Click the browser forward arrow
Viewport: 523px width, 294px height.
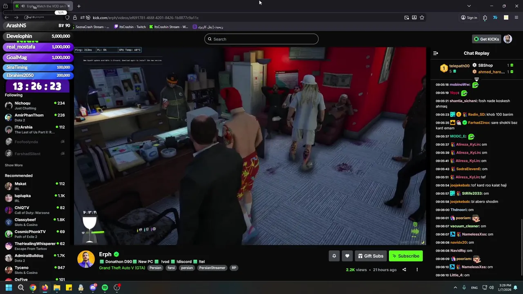16,18
